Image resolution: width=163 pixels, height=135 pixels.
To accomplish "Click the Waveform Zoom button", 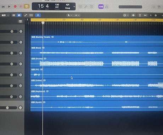I will [133, 15].
